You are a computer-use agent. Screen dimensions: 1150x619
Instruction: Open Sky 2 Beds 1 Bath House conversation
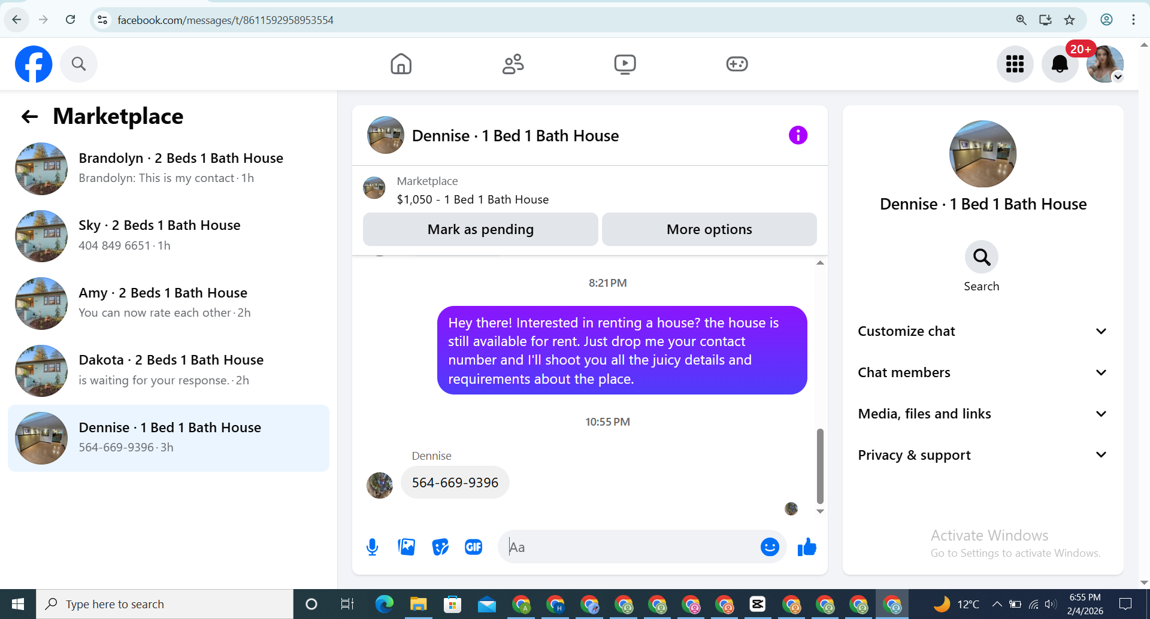168,236
